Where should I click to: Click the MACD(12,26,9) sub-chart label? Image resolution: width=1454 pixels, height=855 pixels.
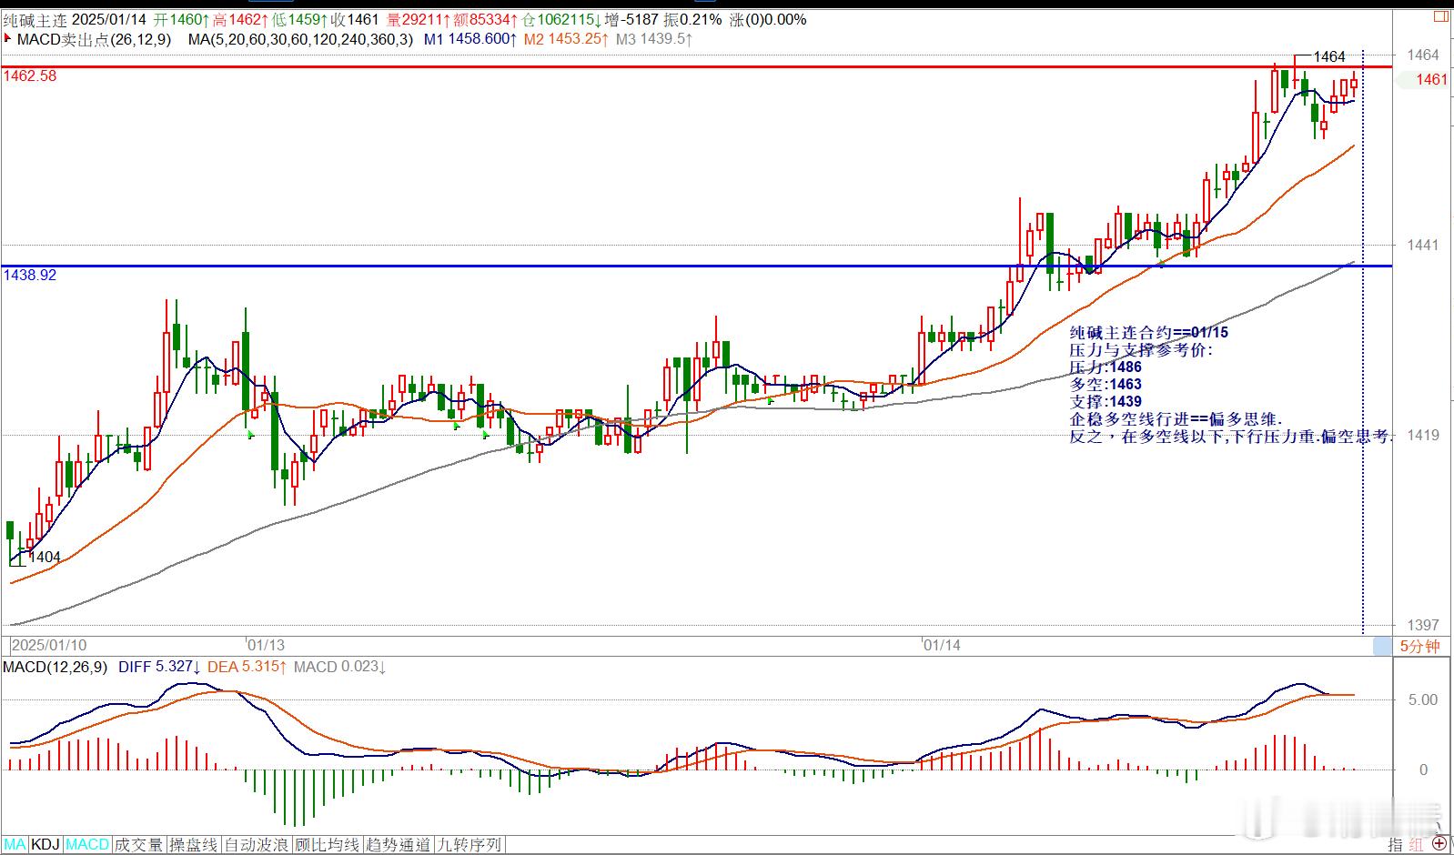pos(55,667)
